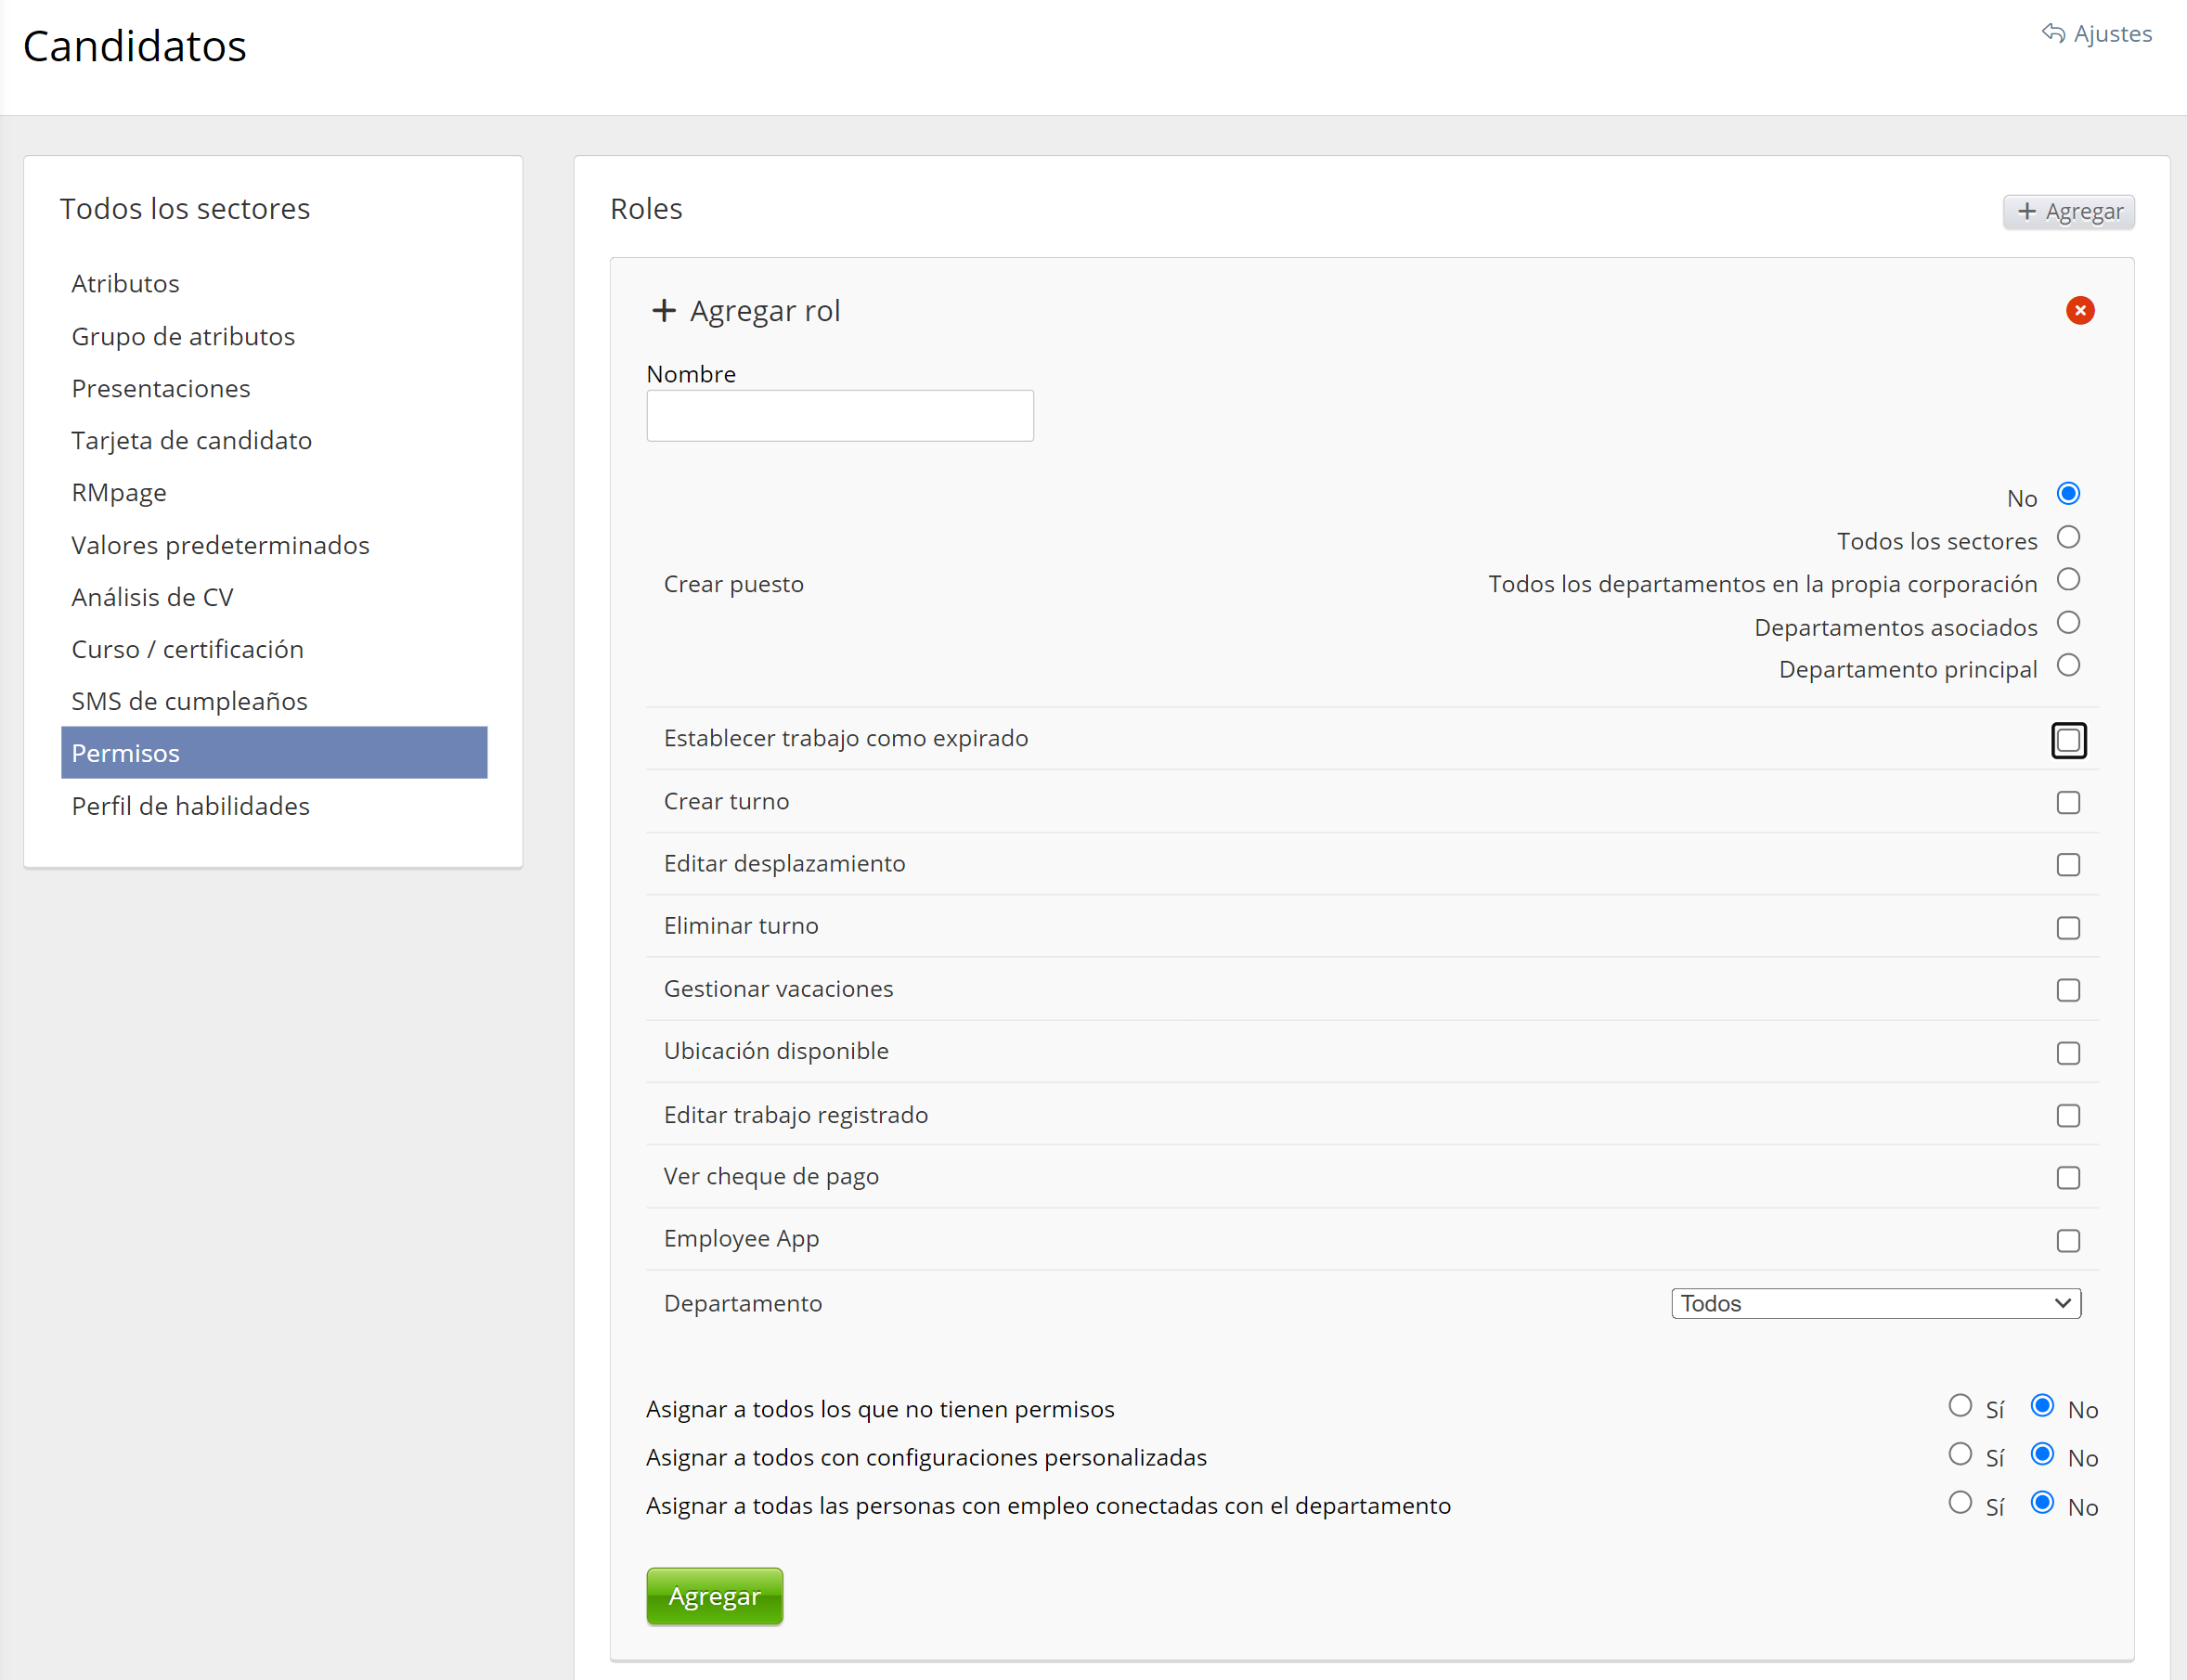The image size is (2187, 1680).
Task: Select Departamentos asociados radio button
Action: (x=2067, y=623)
